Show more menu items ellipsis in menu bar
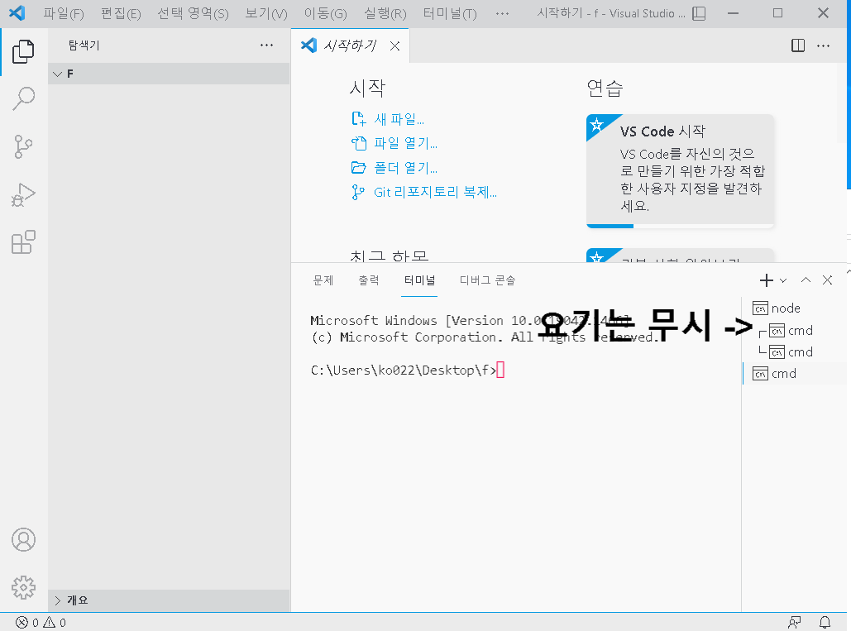Image resolution: width=851 pixels, height=631 pixels. (503, 13)
